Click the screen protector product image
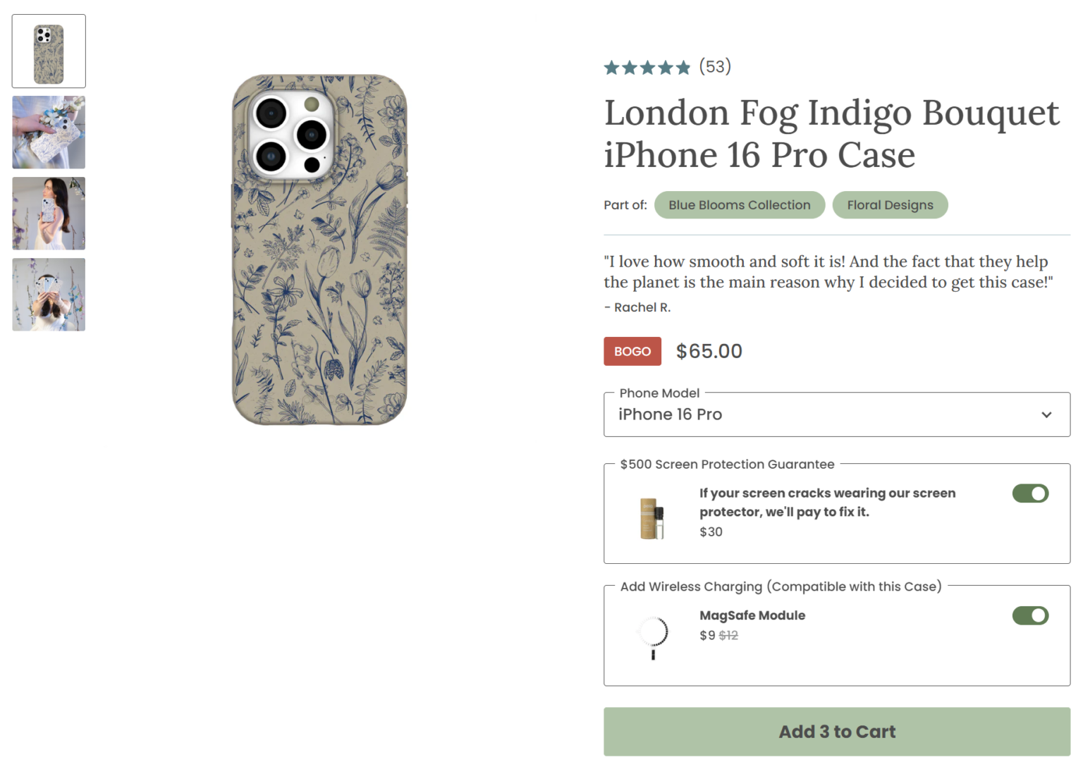The height and width of the screenshot is (762, 1083). pyautogui.click(x=652, y=518)
